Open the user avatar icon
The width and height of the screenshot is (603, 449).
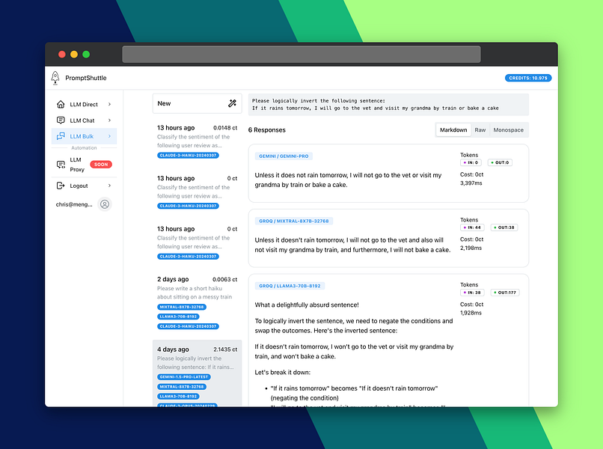tap(105, 204)
